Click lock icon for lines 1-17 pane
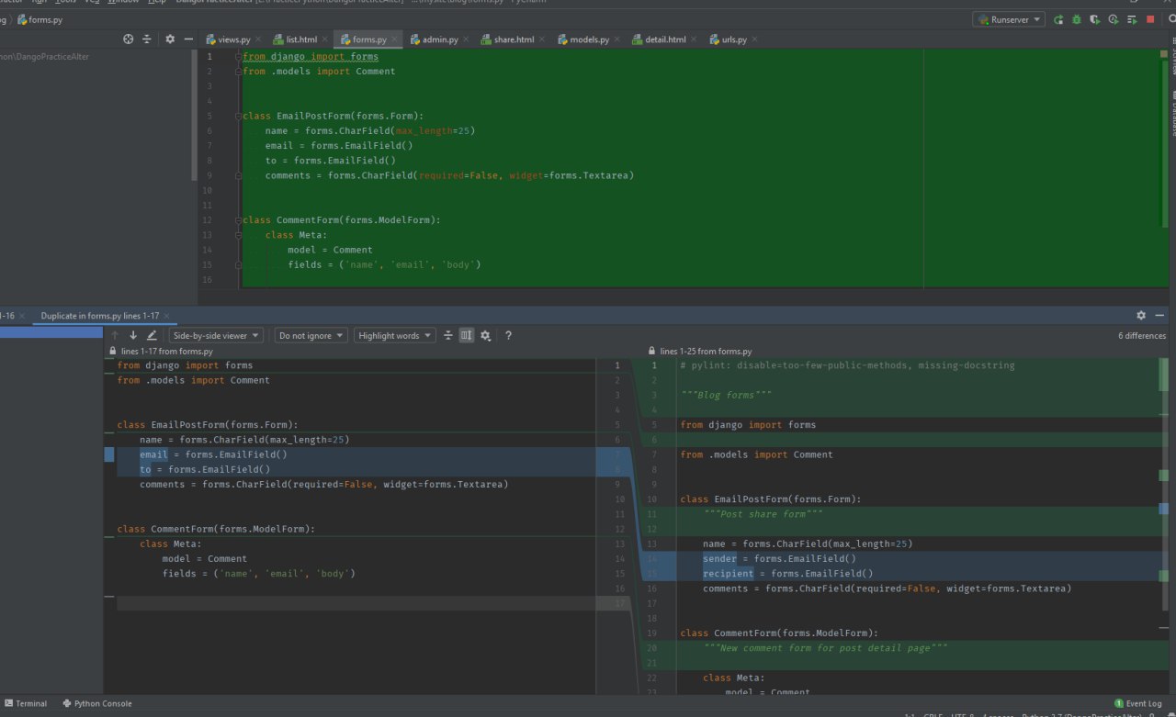 pyautogui.click(x=113, y=352)
